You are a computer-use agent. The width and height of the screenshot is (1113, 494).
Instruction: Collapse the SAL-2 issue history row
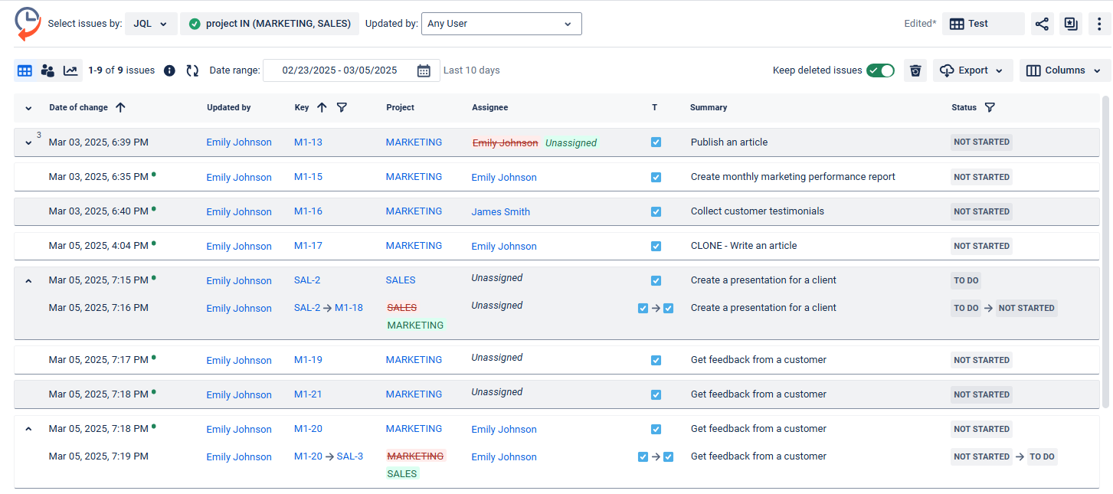(x=28, y=281)
